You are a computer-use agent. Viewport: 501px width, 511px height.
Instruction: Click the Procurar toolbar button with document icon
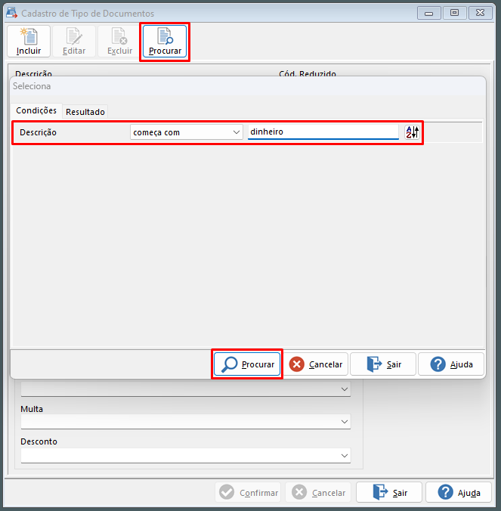pos(165,42)
